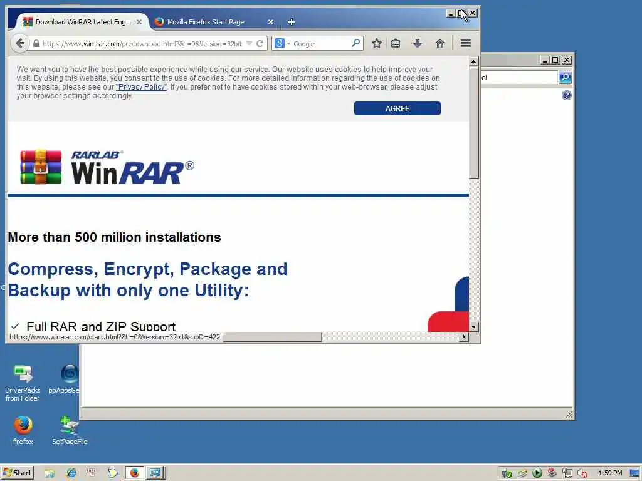Click the stacked disks tray icon
This screenshot has width=642, height=481.
[522, 473]
